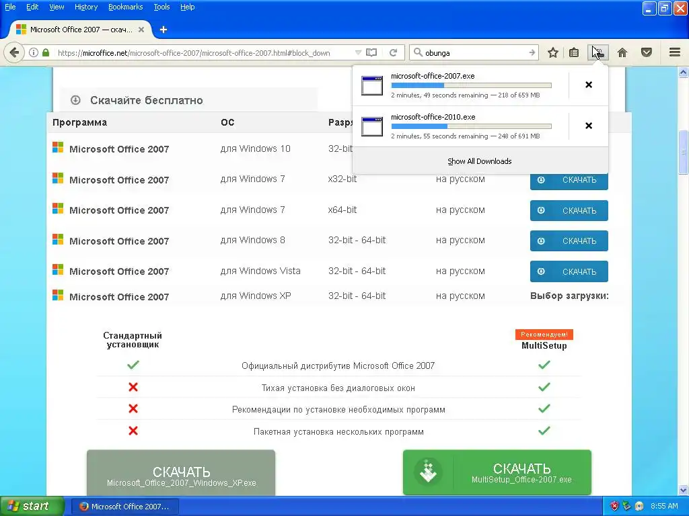
Task: Open the View menu
Action: [57, 7]
